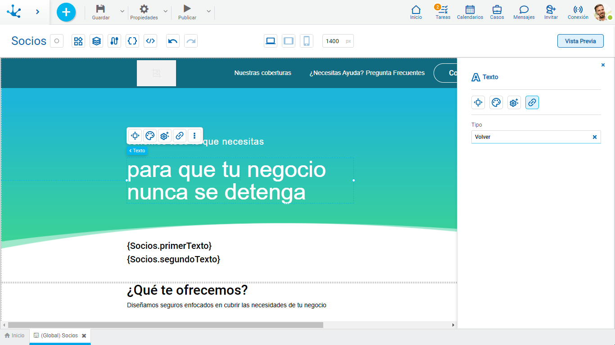615x345 pixels.
Task: Switch to the bottom Inicio tab
Action: pos(14,336)
